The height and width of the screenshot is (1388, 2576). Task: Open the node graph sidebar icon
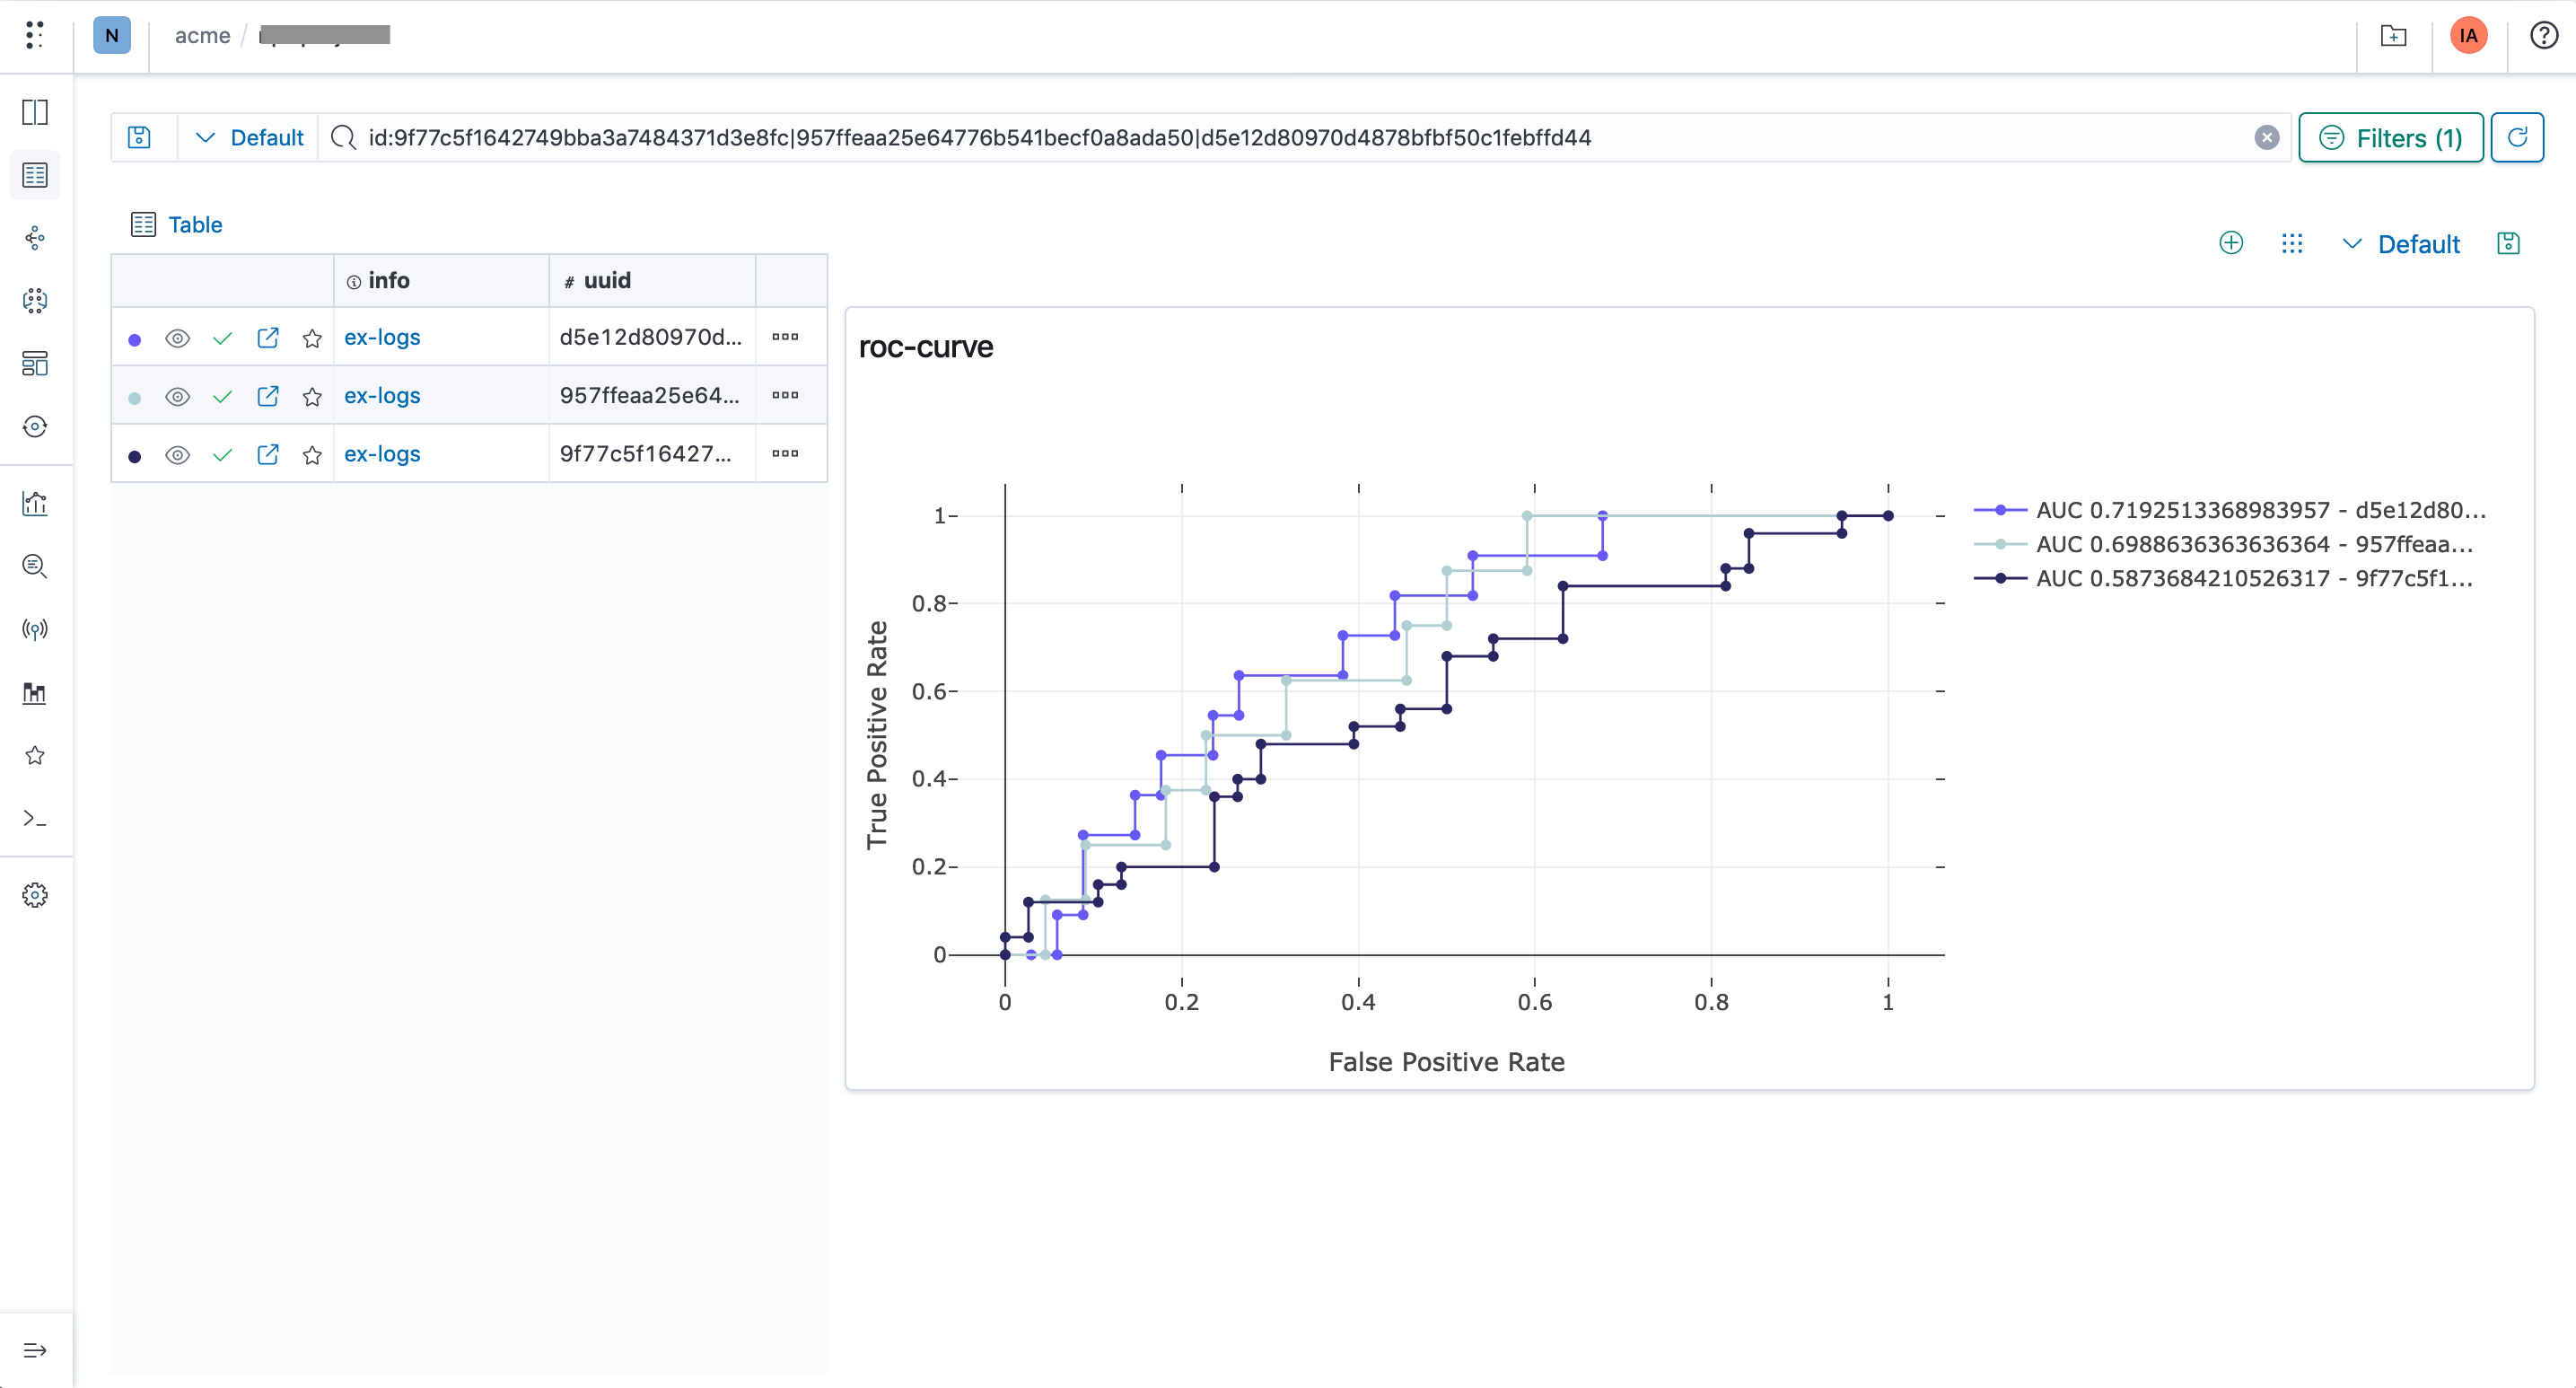click(x=35, y=238)
